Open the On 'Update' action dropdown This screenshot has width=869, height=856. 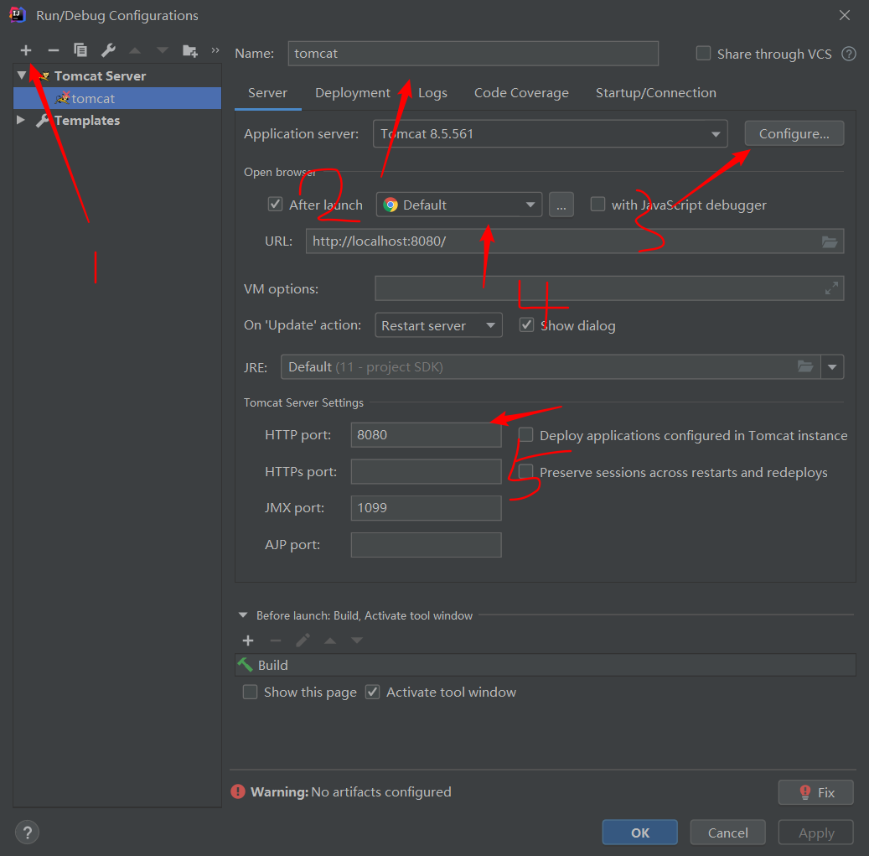[x=438, y=325]
